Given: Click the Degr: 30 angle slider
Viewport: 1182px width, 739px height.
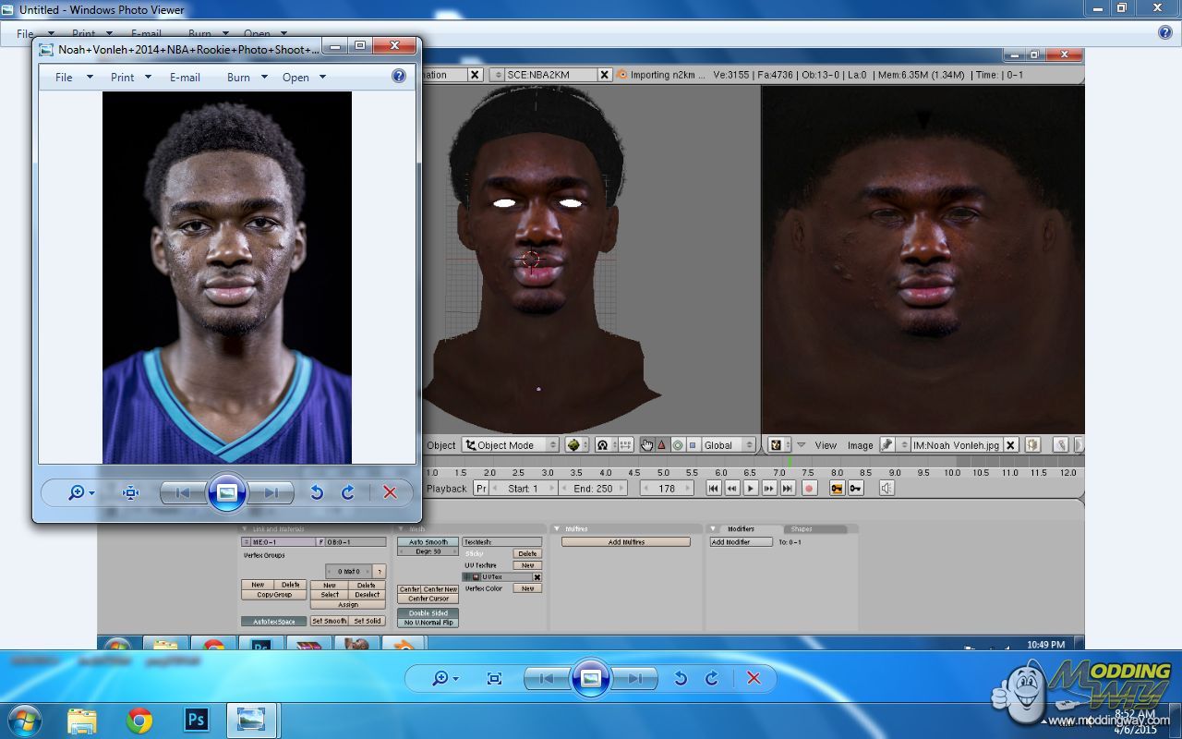Looking at the screenshot, I should (428, 551).
